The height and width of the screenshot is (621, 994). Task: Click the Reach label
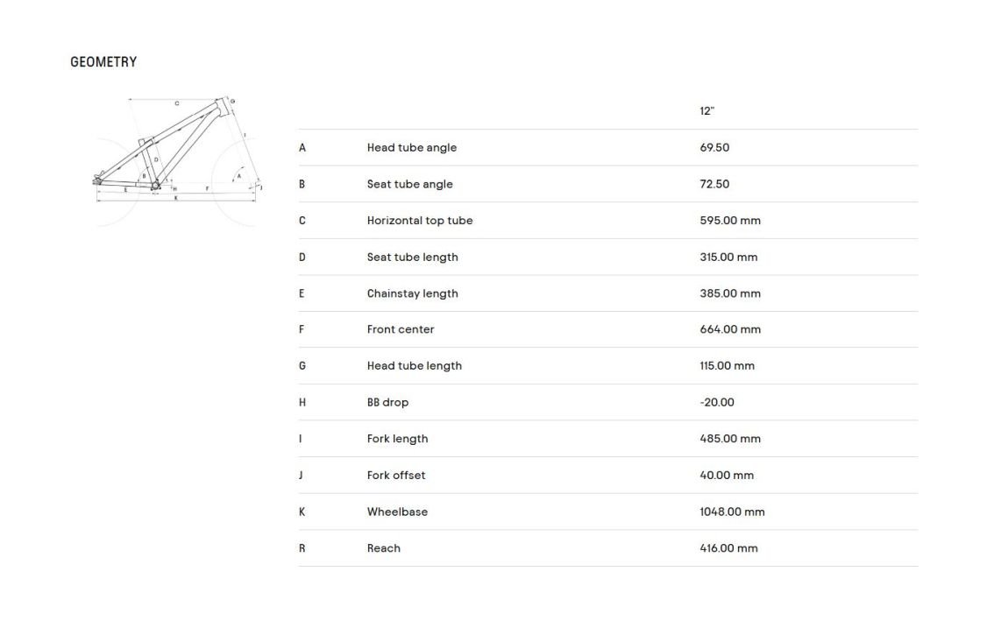pyautogui.click(x=384, y=548)
